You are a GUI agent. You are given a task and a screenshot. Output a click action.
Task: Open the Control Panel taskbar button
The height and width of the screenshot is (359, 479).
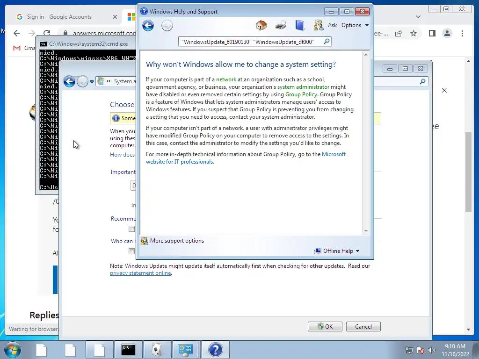(185, 350)
